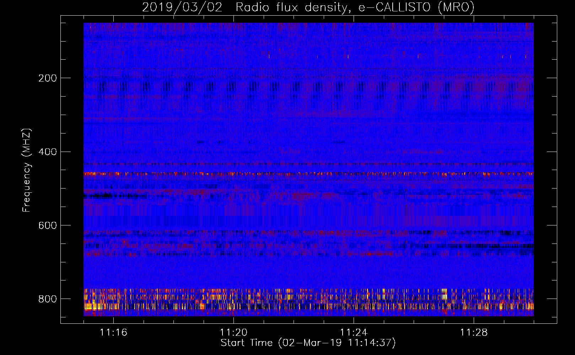Click the 11:28 time tick label
The height and width of the screenshot is (355, 575).
(474, 333)
